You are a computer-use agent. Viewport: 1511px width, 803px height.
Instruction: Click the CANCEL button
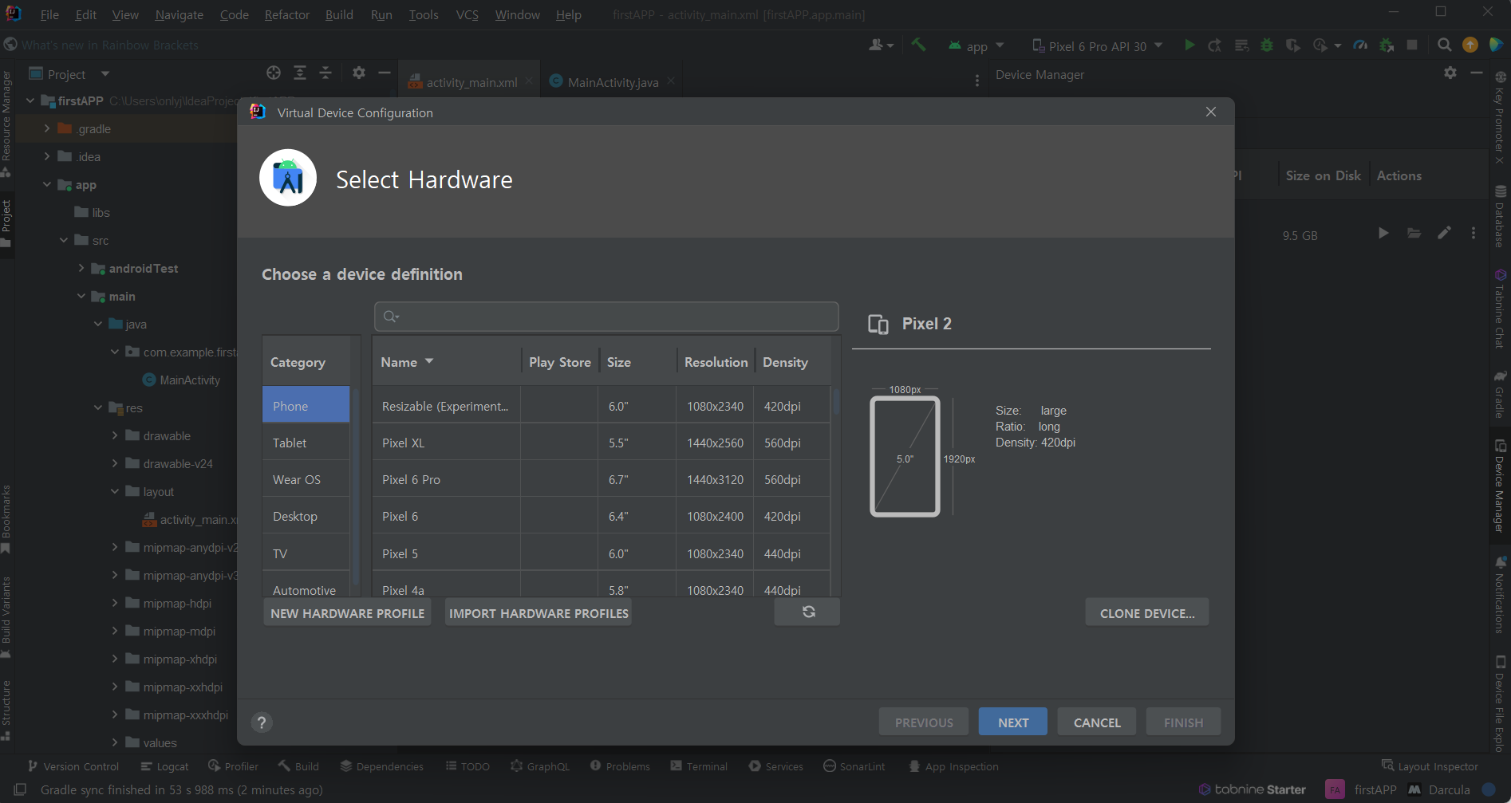(1097, 722)
